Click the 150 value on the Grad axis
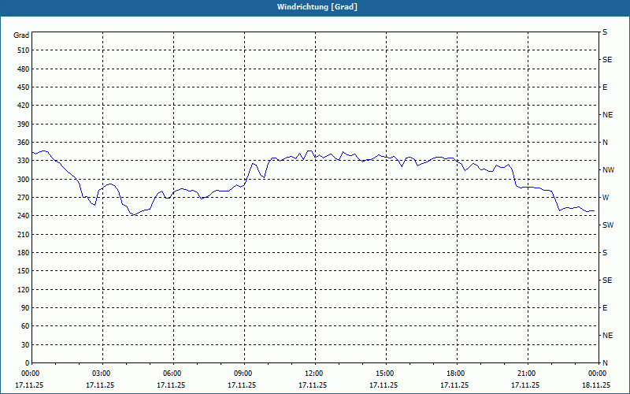Viewport: 630px width, 394px height. coord(24,271)
